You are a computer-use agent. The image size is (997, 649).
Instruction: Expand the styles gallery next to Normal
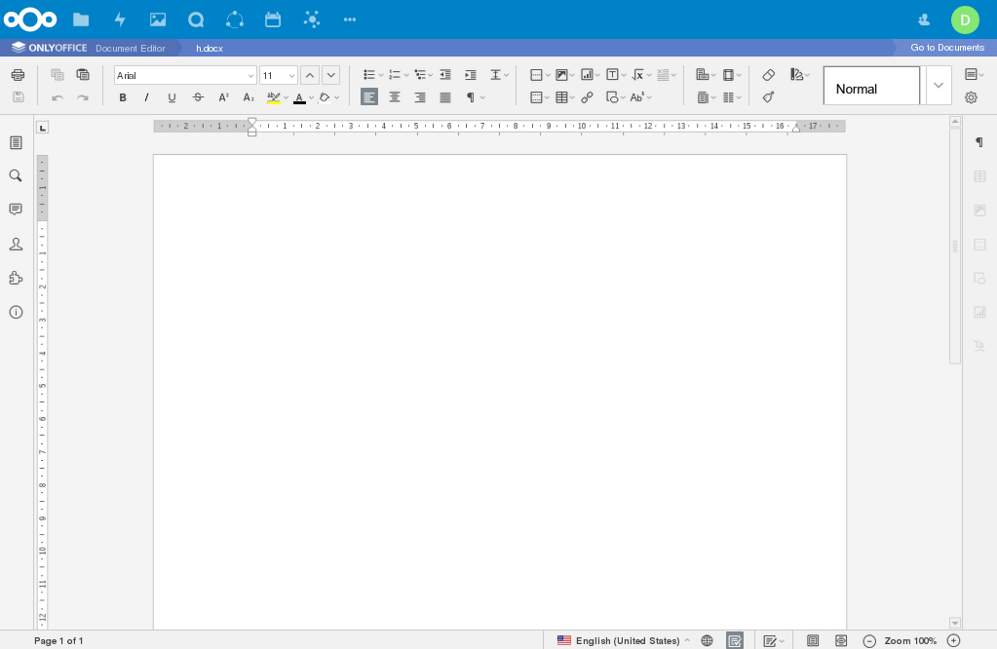[939, 85]
